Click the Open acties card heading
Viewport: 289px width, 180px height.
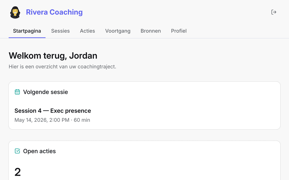pos(40,151)
